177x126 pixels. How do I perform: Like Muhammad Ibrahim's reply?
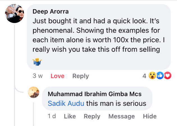click(70, 116)
